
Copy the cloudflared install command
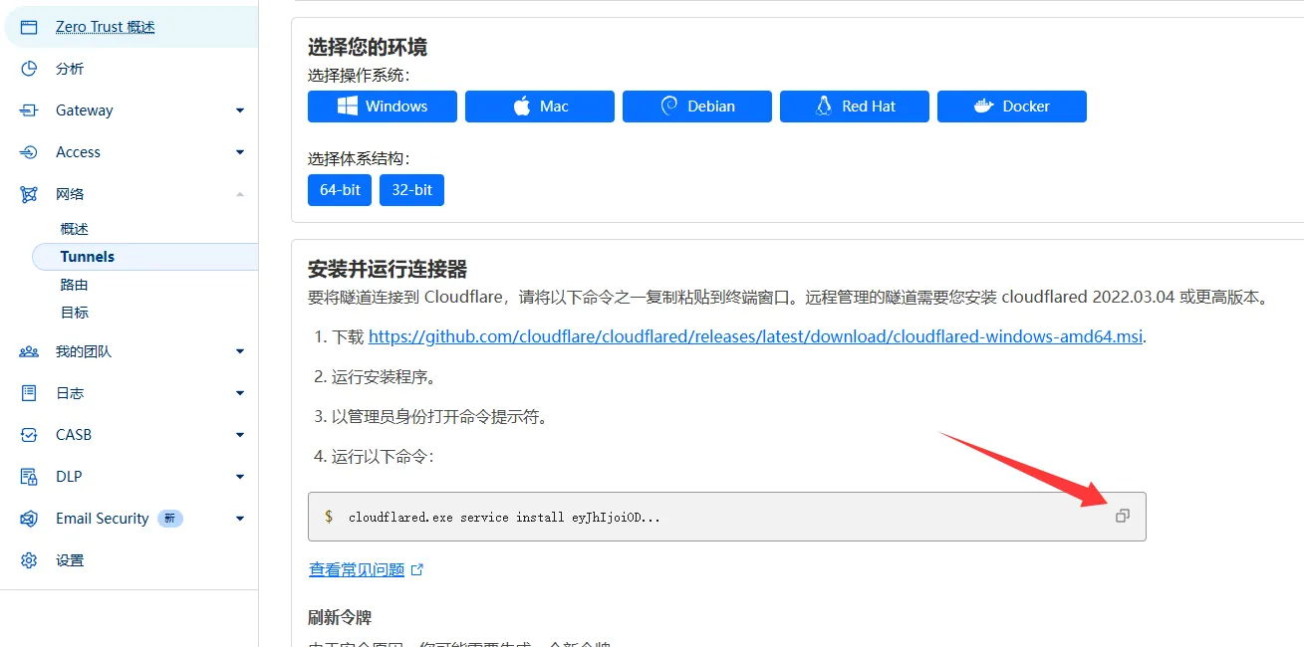coord(1123,516)
